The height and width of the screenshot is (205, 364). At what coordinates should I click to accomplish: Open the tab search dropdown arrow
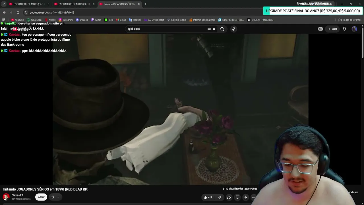click(4, 4)
